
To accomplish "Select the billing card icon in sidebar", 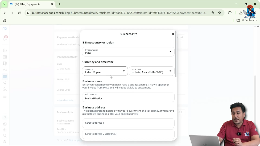I will (x=5, y=76).
